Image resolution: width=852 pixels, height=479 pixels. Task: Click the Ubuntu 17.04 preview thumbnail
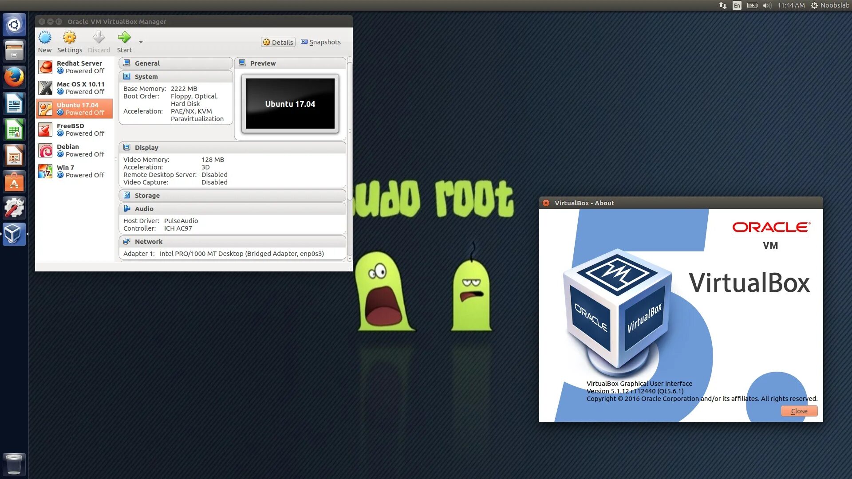[290, 104]
